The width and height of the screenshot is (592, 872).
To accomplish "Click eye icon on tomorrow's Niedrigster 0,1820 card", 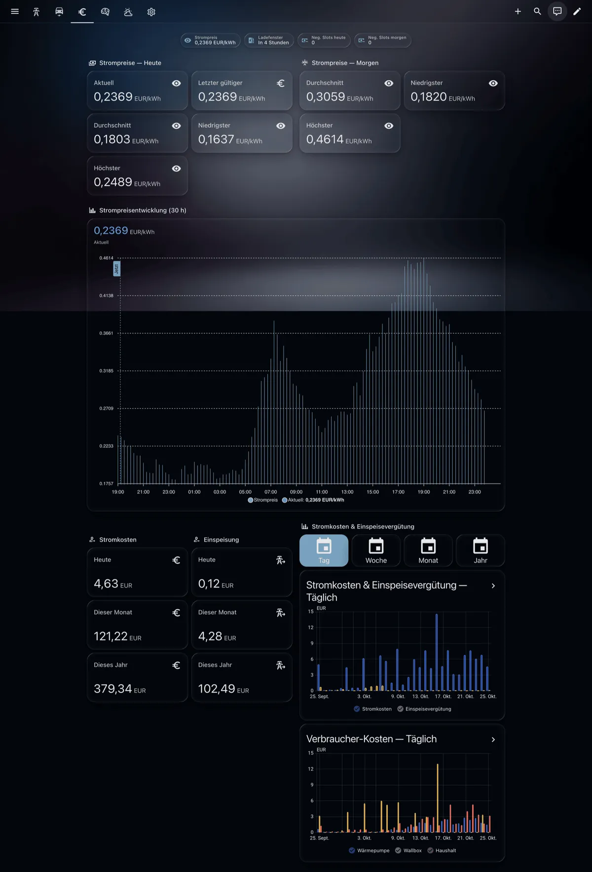I will tap(493, 83).
